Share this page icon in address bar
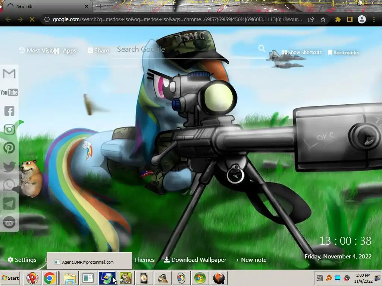Screen dimensions: 382x286 311,19
